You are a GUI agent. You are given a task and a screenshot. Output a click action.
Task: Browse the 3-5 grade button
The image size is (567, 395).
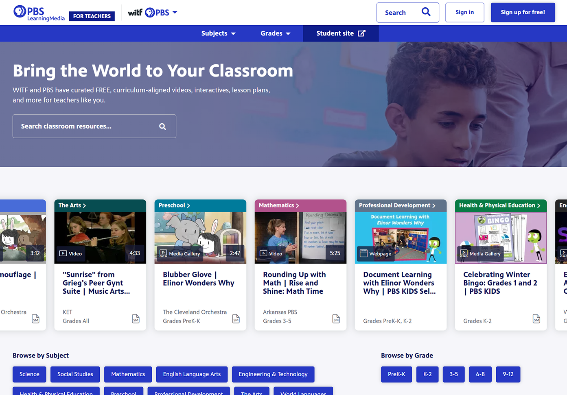pyautogui.click(x=453, y=374)
